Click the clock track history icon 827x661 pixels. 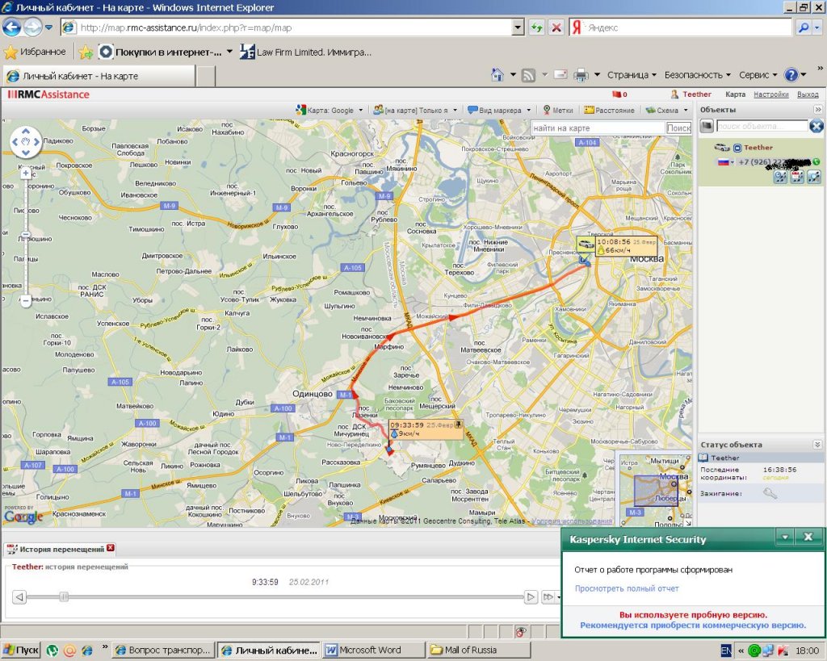coord(781,177)
